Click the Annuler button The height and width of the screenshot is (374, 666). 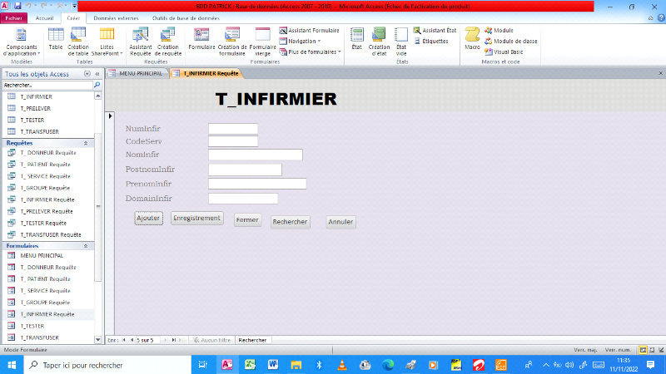(340, 222)
